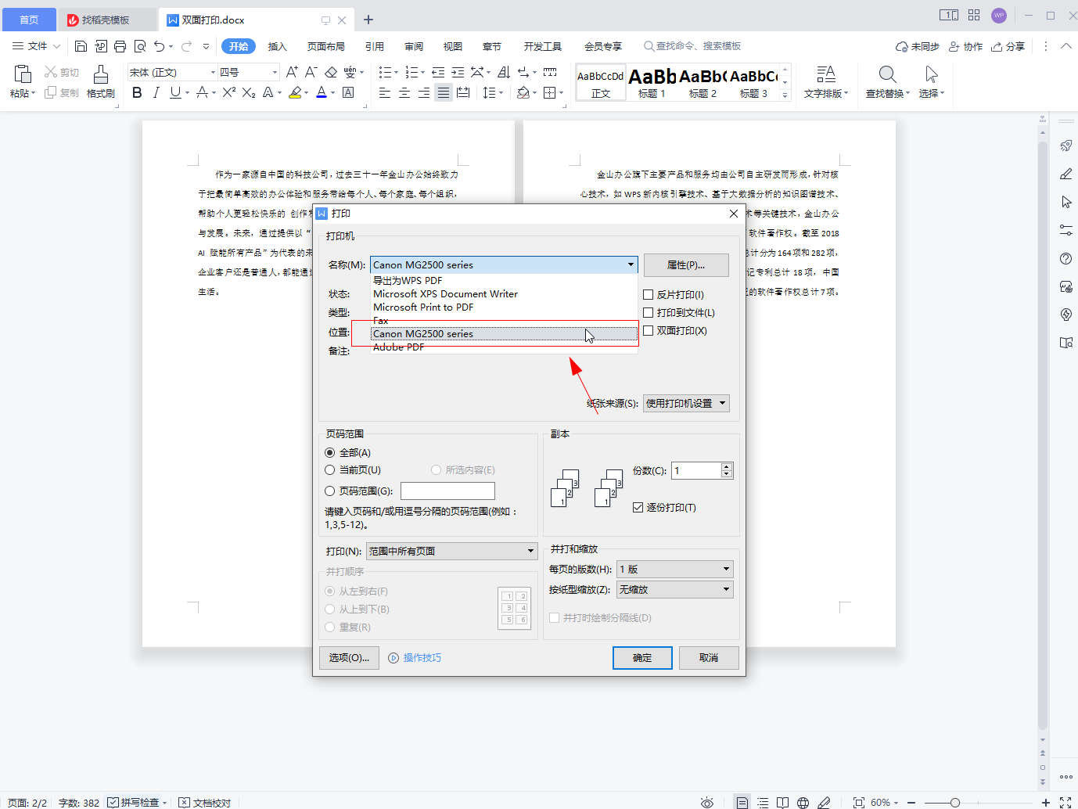Viewport: 1078px width, 809px height.
Task: Switch to 页面布局 ribbon tab
Action: pyautogui.click(x=326, y=46)
